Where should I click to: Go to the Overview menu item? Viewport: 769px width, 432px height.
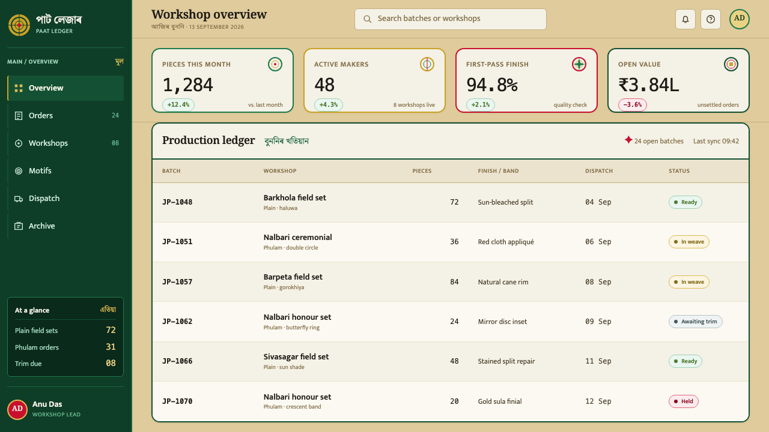[x=65, y=88]
